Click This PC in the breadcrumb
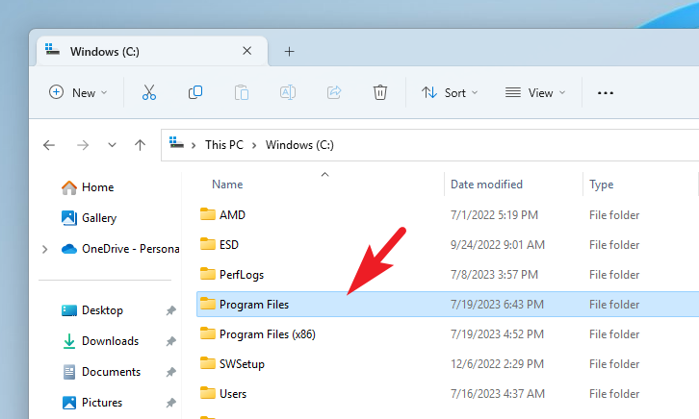The image size is (699, 419). tap(224, 145)
